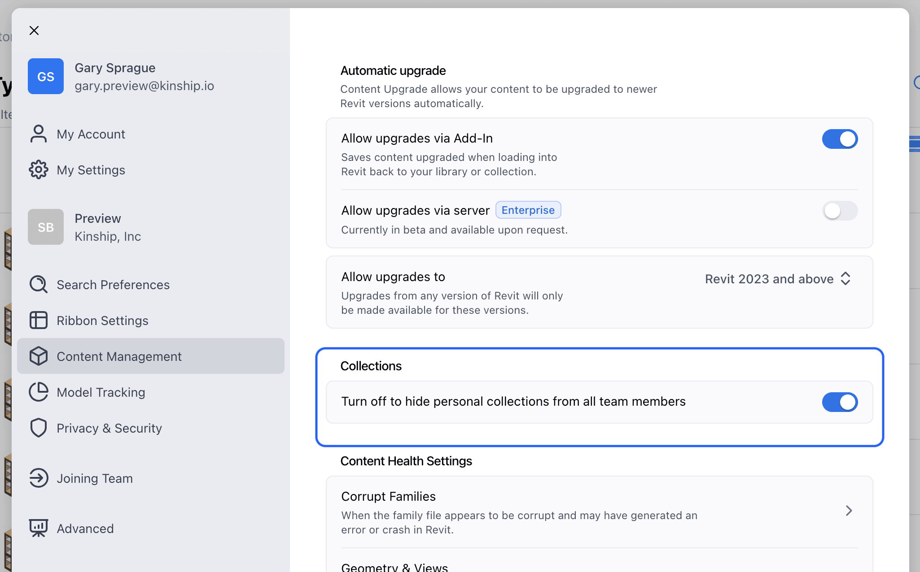Click the My Settings gear icon
Viewport: 920px width, 572px height.
[39, 169]
